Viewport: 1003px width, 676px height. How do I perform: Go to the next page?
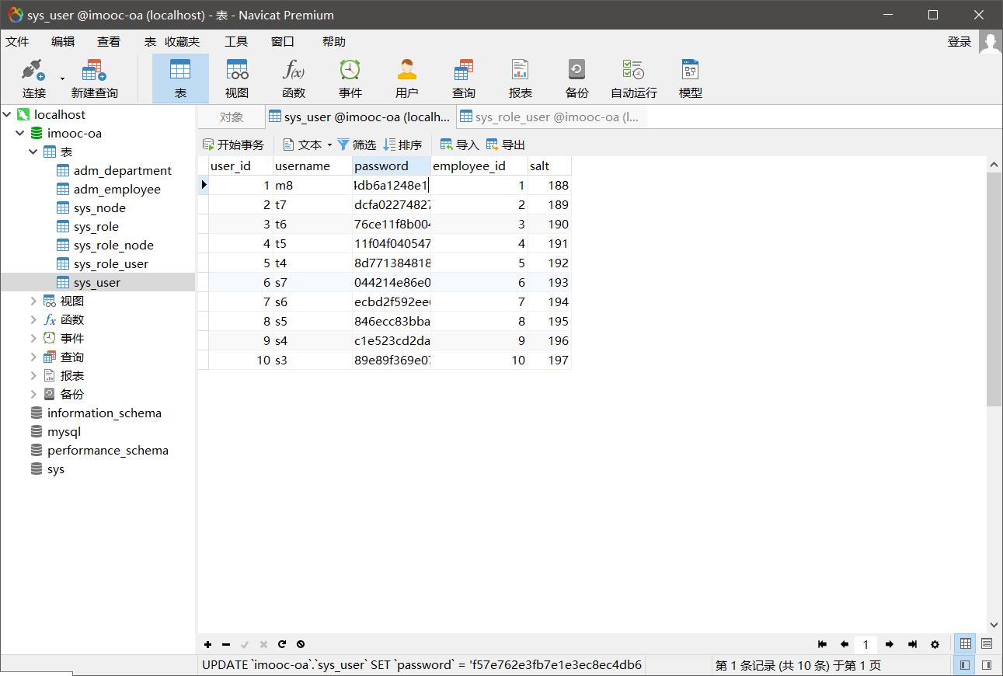890,644
